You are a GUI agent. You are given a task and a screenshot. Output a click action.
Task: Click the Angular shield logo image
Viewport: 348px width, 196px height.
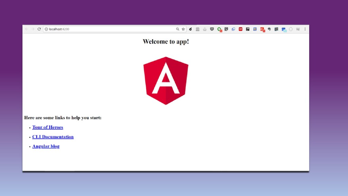click(x=166, y=81)
